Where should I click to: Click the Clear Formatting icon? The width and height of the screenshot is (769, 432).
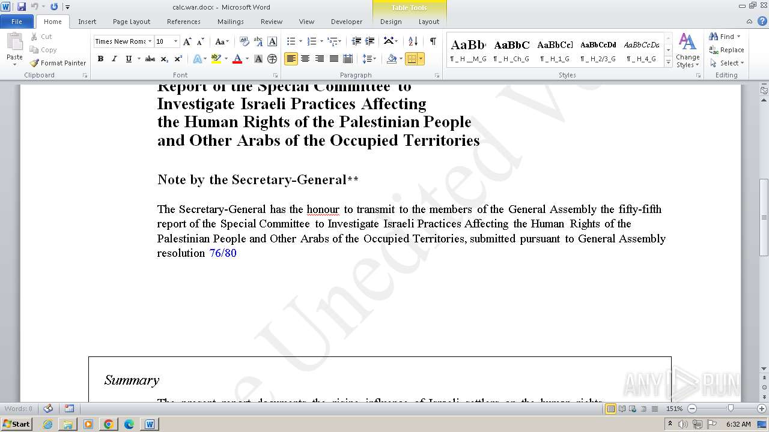pos(244,41)
